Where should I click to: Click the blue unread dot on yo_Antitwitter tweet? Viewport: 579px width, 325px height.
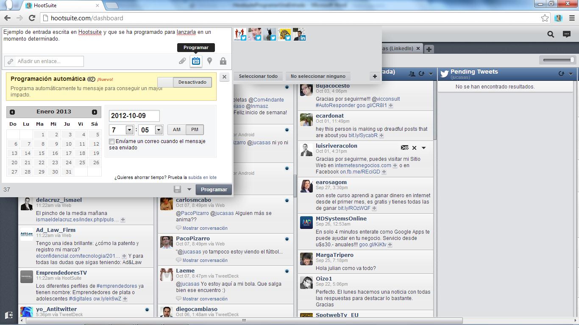(x=147, y=309)
